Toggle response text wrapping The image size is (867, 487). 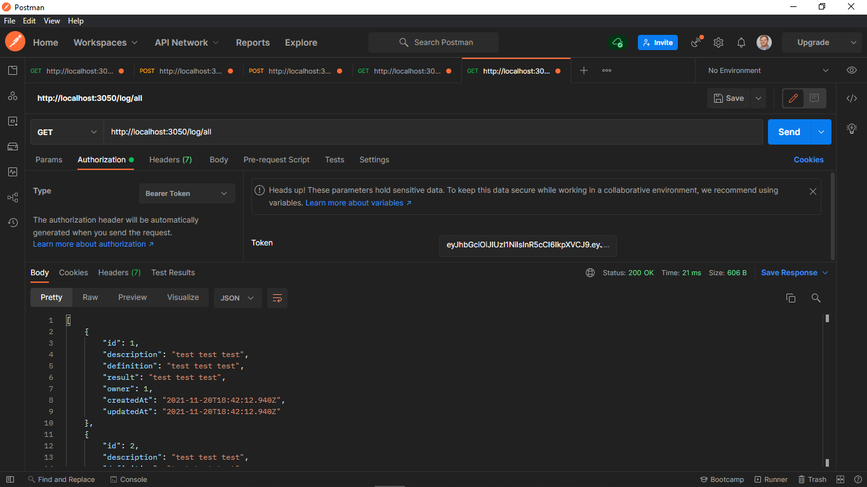click(277, 297)
